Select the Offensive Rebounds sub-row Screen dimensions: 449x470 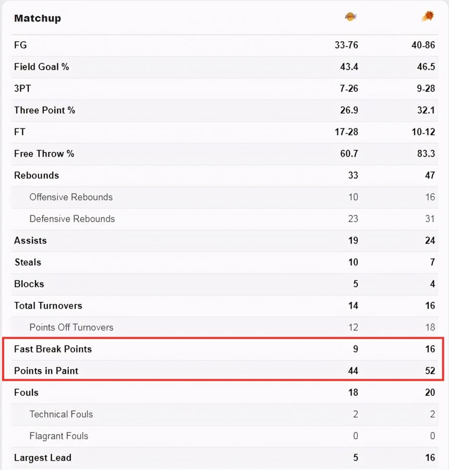point(224,197)
